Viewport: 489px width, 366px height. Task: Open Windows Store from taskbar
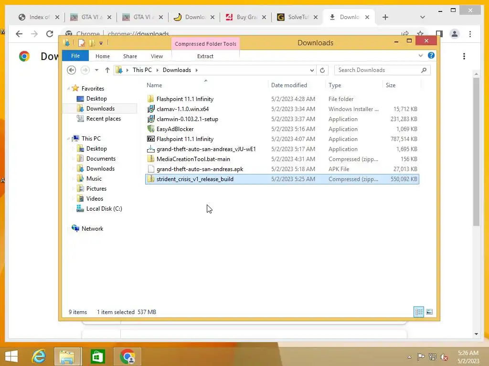click(97, 356)
